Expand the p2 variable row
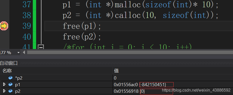233x95 pixels. coord(4,91)
